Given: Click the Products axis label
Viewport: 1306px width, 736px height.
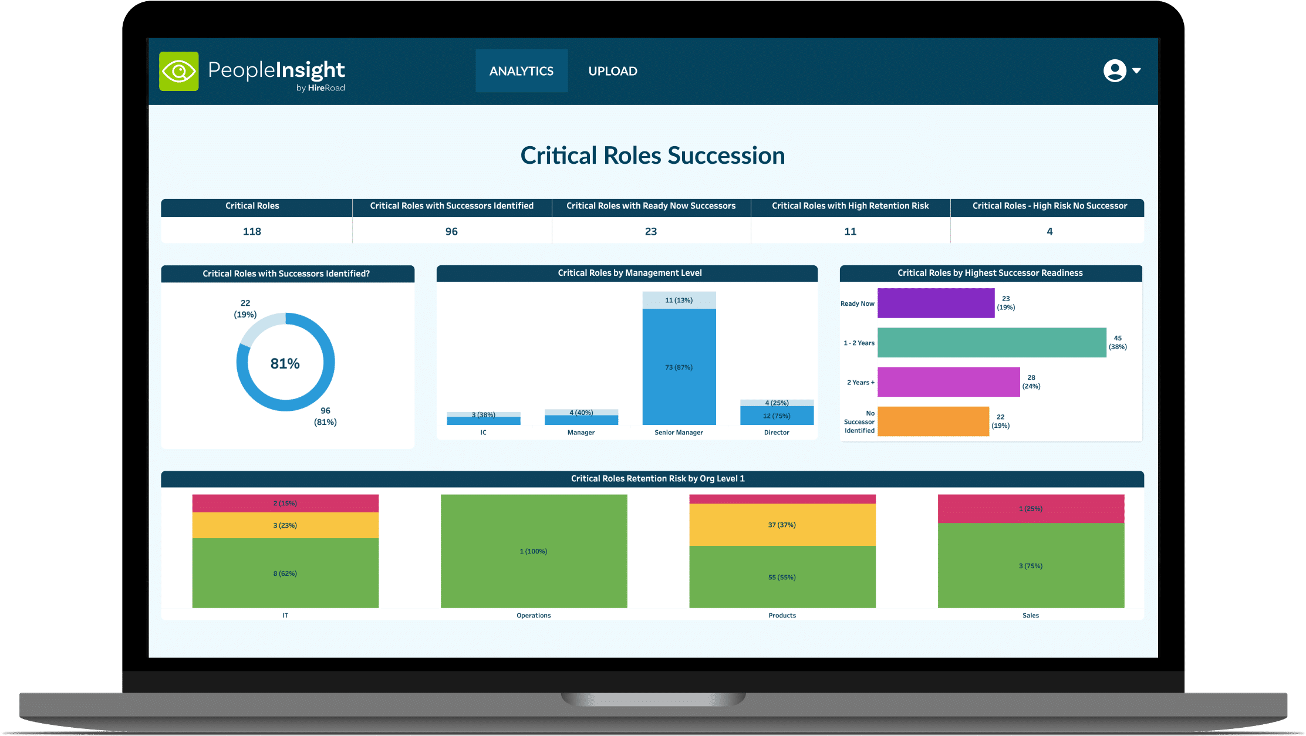Looking at the screenshot, I should (782, 616).
